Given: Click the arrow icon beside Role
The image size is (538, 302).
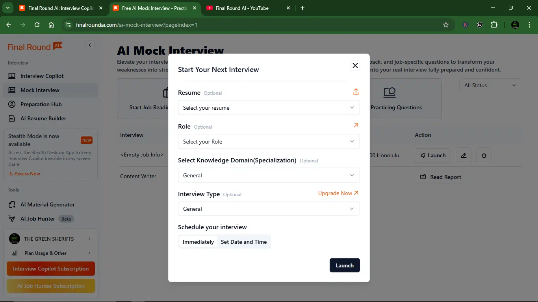Looking at the screenshot, I should [356, 125].
